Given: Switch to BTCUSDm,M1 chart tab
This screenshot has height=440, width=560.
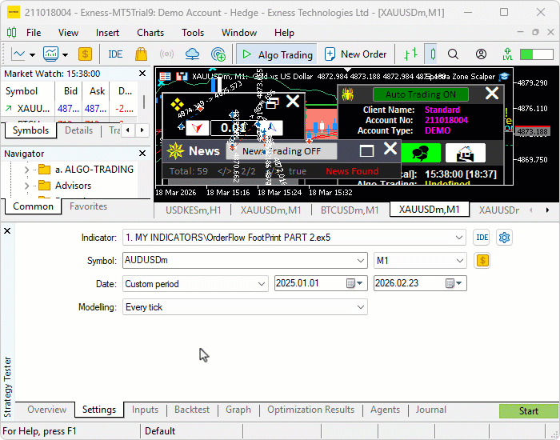Looking at the screenshot, I should 350,210.
